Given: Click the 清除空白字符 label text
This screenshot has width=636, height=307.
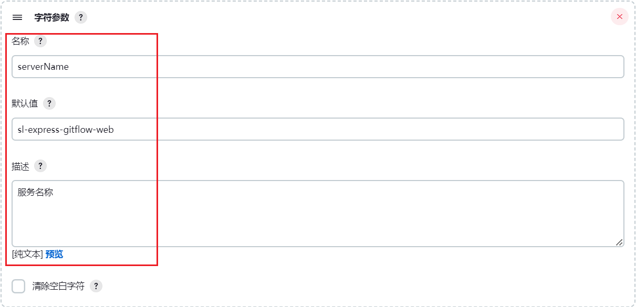Looking at the screenshot, I should pyautogui.click(x=58, y=286).
